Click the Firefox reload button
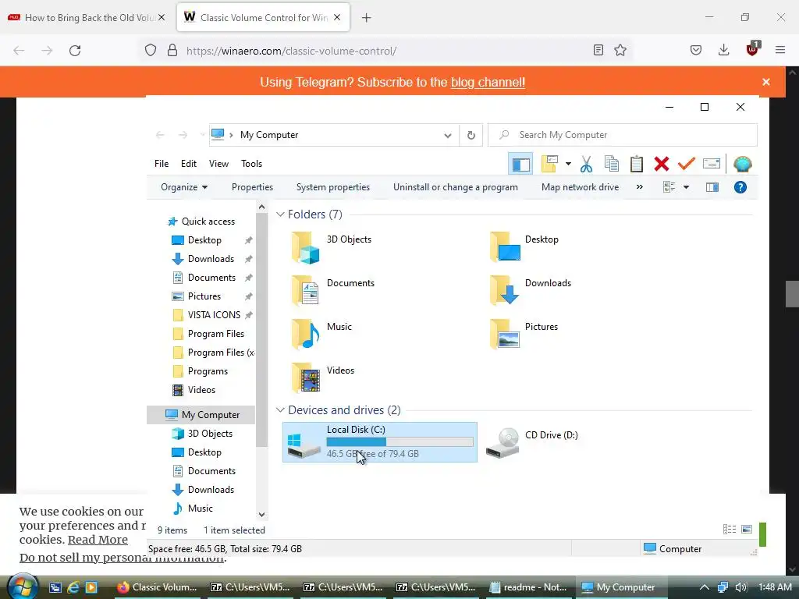The height and width of the screenshot is (599, 799). pyautogui.click(x=75, y=51)
